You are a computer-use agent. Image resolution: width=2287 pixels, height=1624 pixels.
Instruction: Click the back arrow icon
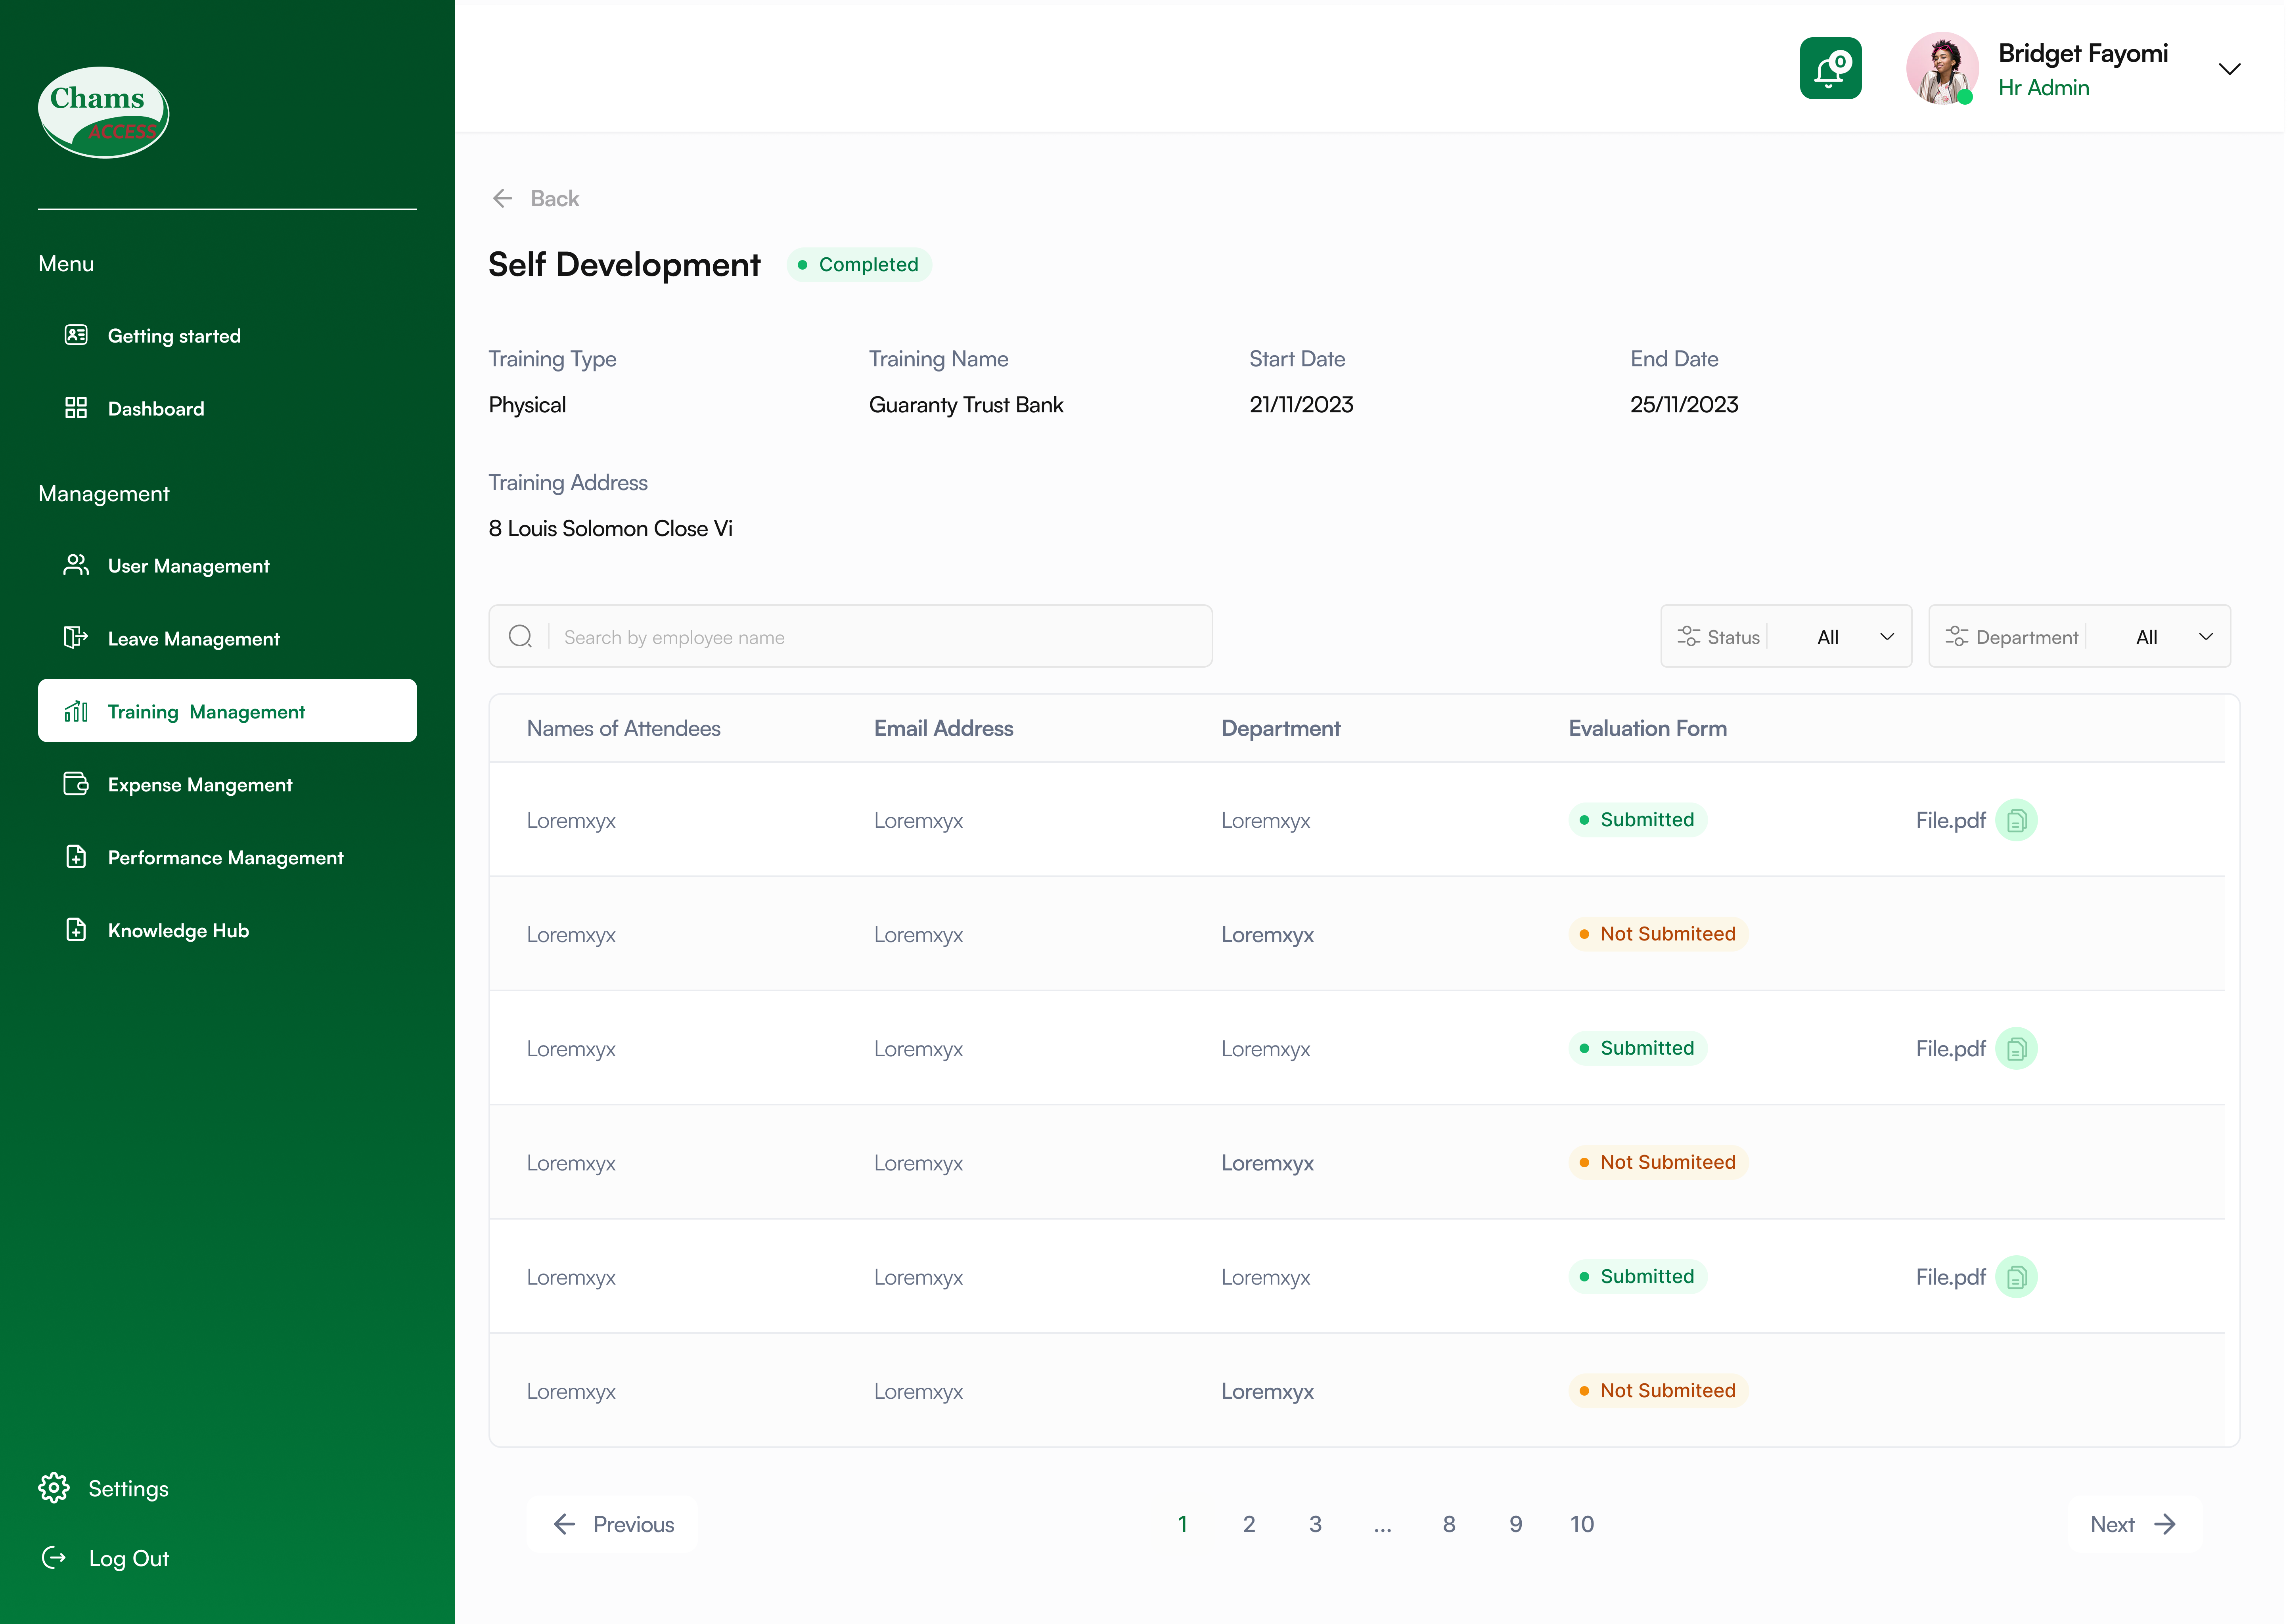[502, 198]
